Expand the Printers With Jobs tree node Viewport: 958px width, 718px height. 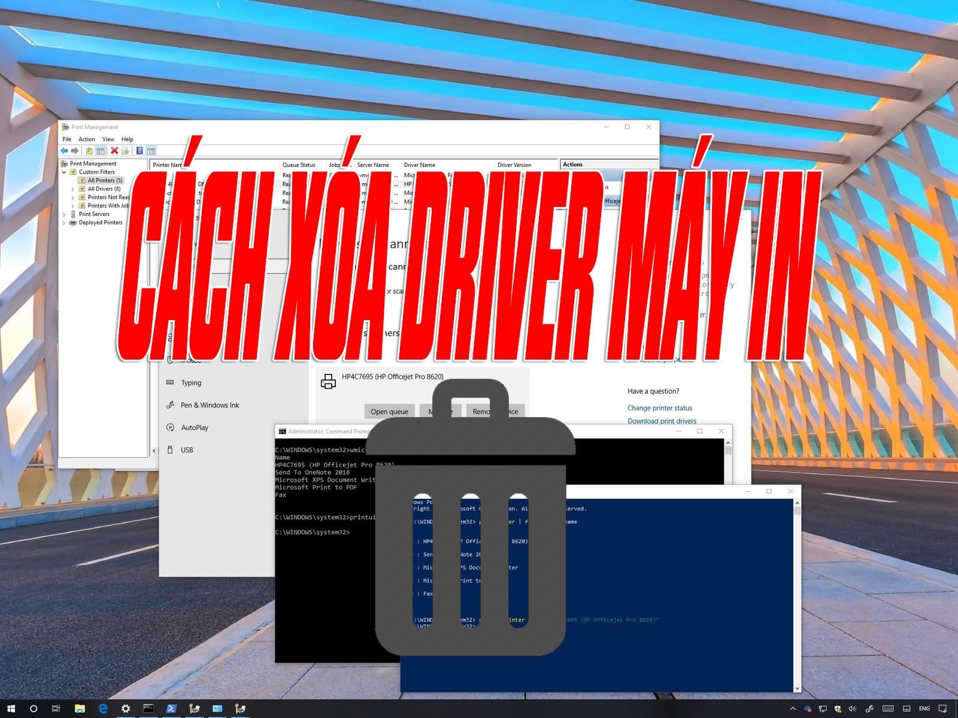click(x=73, y=206)
